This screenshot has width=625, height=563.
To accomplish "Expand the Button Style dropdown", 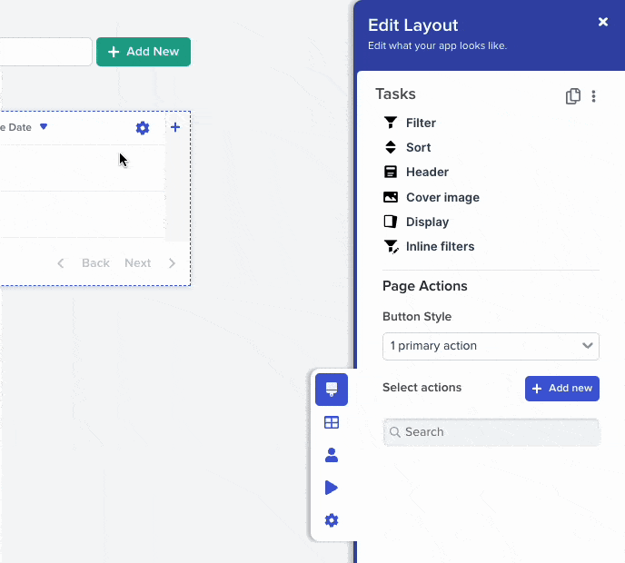I will [491, 346].
